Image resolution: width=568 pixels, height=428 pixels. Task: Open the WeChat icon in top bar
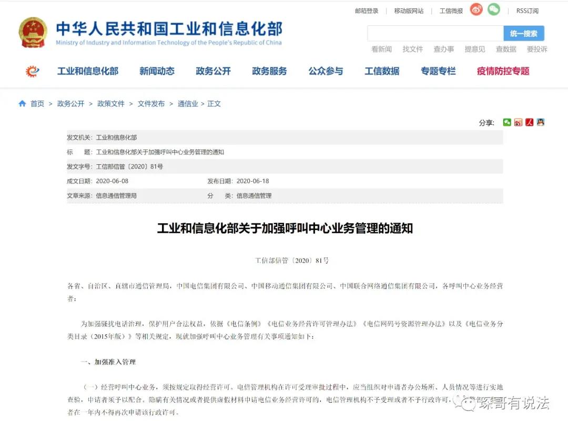(x=493, y=9)
